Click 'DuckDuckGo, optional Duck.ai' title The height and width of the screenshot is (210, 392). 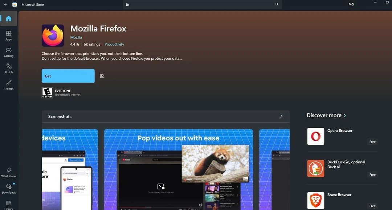(346, 164)
